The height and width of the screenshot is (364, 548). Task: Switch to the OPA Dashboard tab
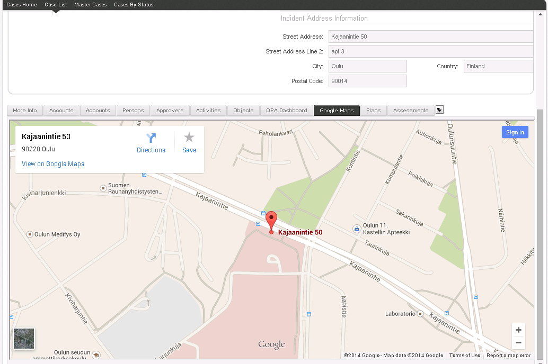pos(286,110)
